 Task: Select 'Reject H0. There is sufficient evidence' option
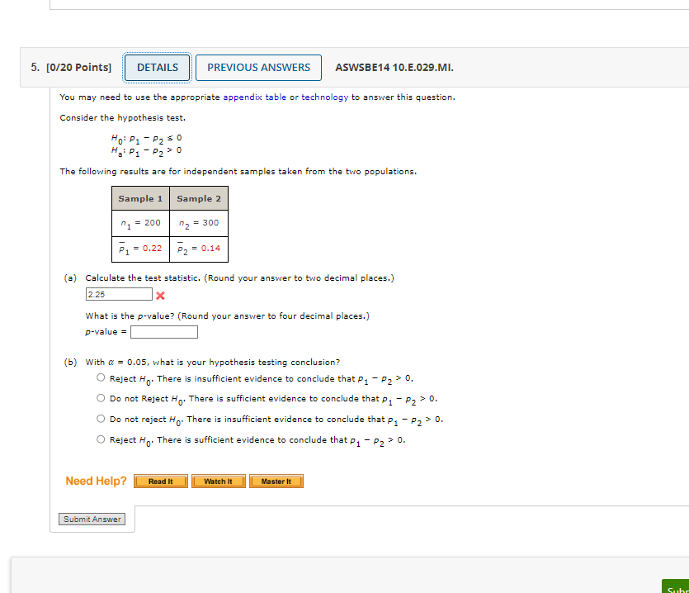101,439
